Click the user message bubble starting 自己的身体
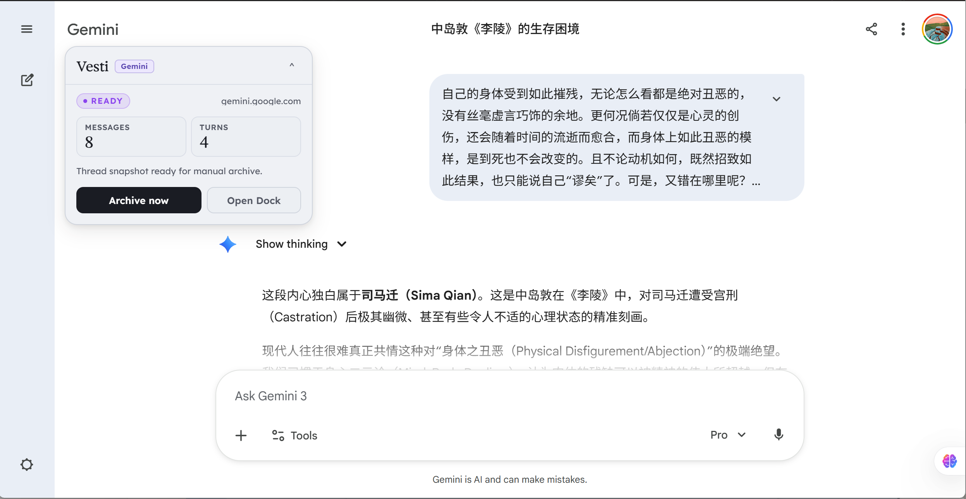 tap(616, 137)
